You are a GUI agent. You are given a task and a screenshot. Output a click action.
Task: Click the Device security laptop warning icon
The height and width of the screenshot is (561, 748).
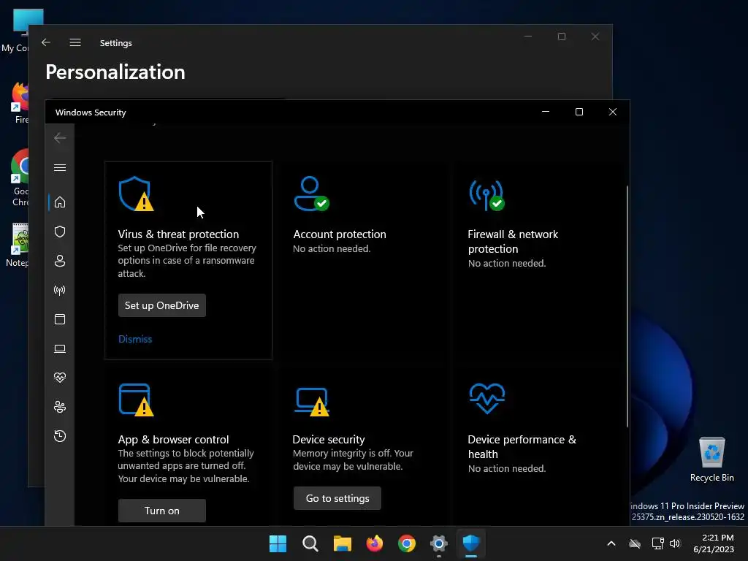pos(312,402)
